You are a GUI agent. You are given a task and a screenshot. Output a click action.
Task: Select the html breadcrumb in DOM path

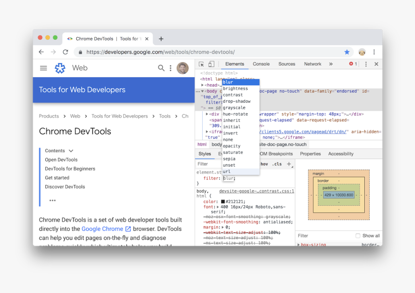(202, 145)
